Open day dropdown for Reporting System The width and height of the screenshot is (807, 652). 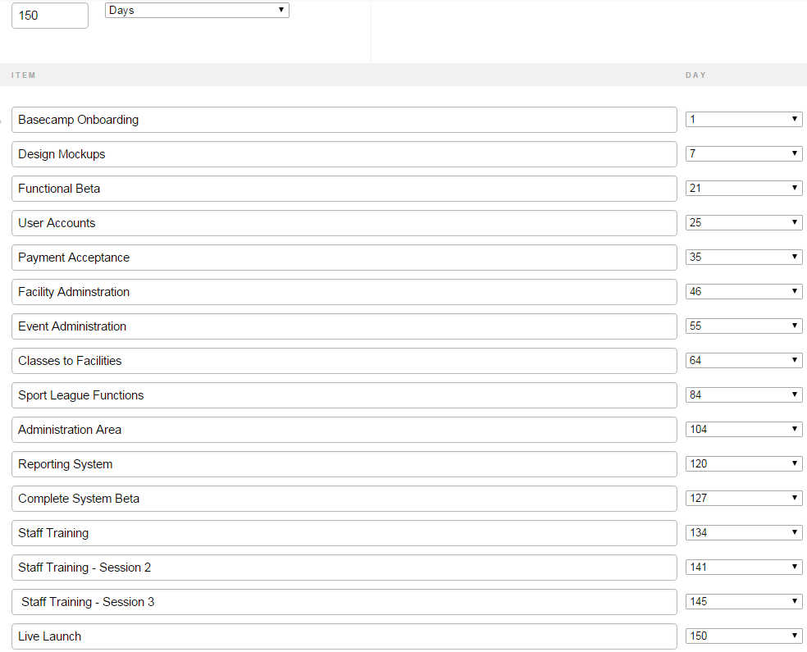tap(744, 464)
